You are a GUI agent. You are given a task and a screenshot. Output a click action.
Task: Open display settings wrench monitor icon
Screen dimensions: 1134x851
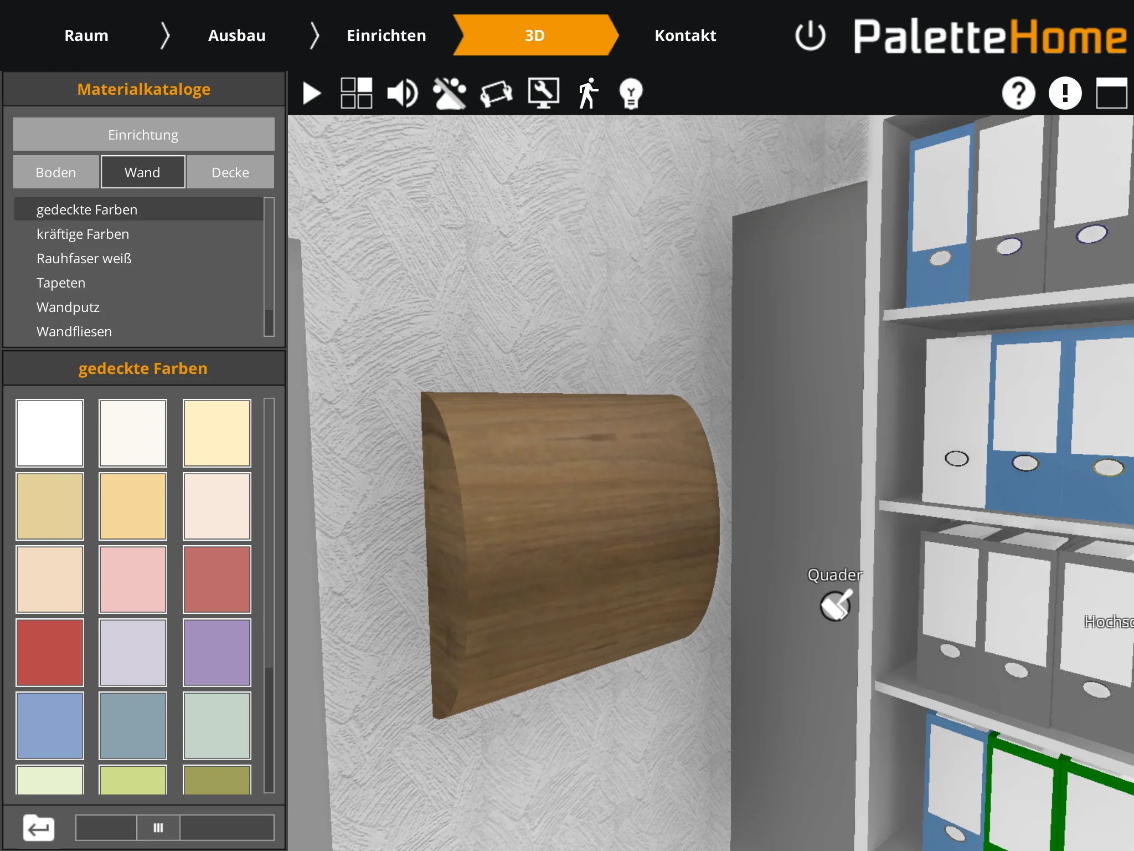(x=543, y=93)
